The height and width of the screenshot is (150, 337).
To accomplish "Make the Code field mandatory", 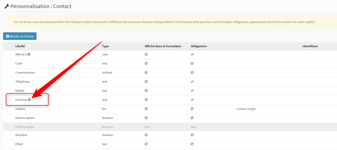I will pyautogui.click(x=192, y=63).
